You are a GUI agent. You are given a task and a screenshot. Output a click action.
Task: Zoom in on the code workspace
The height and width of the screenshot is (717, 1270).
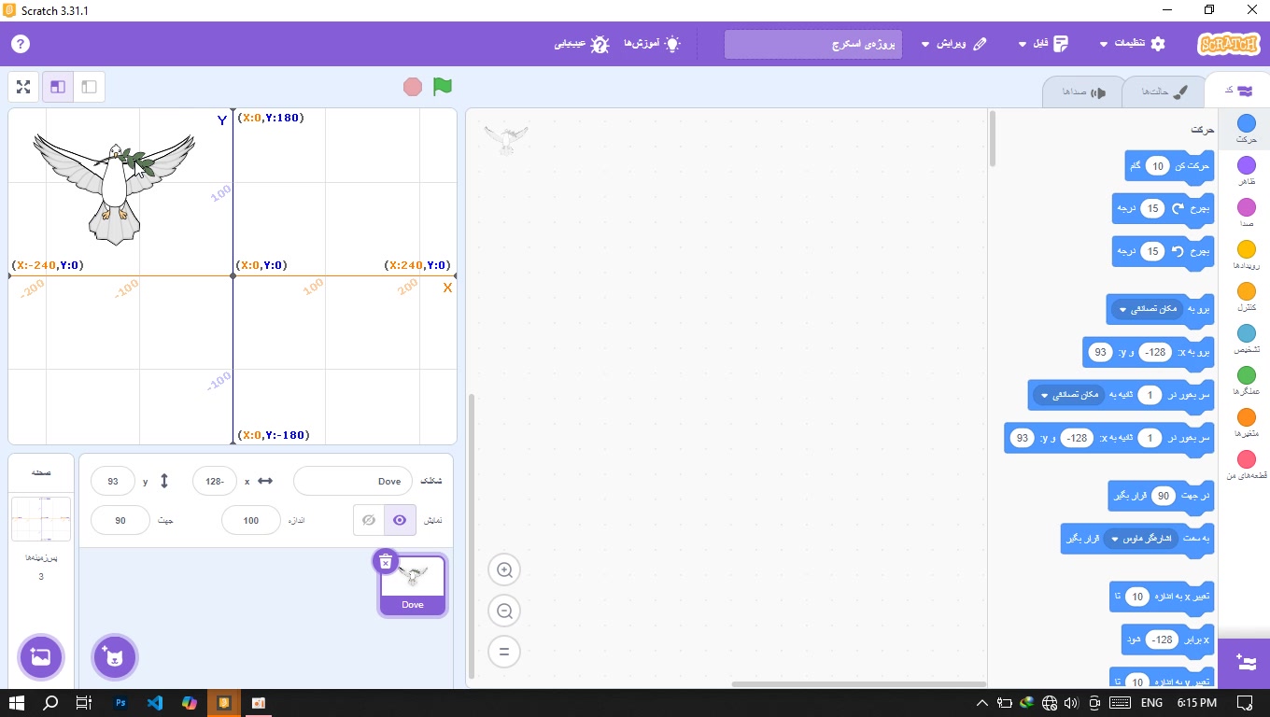[504, 569]
